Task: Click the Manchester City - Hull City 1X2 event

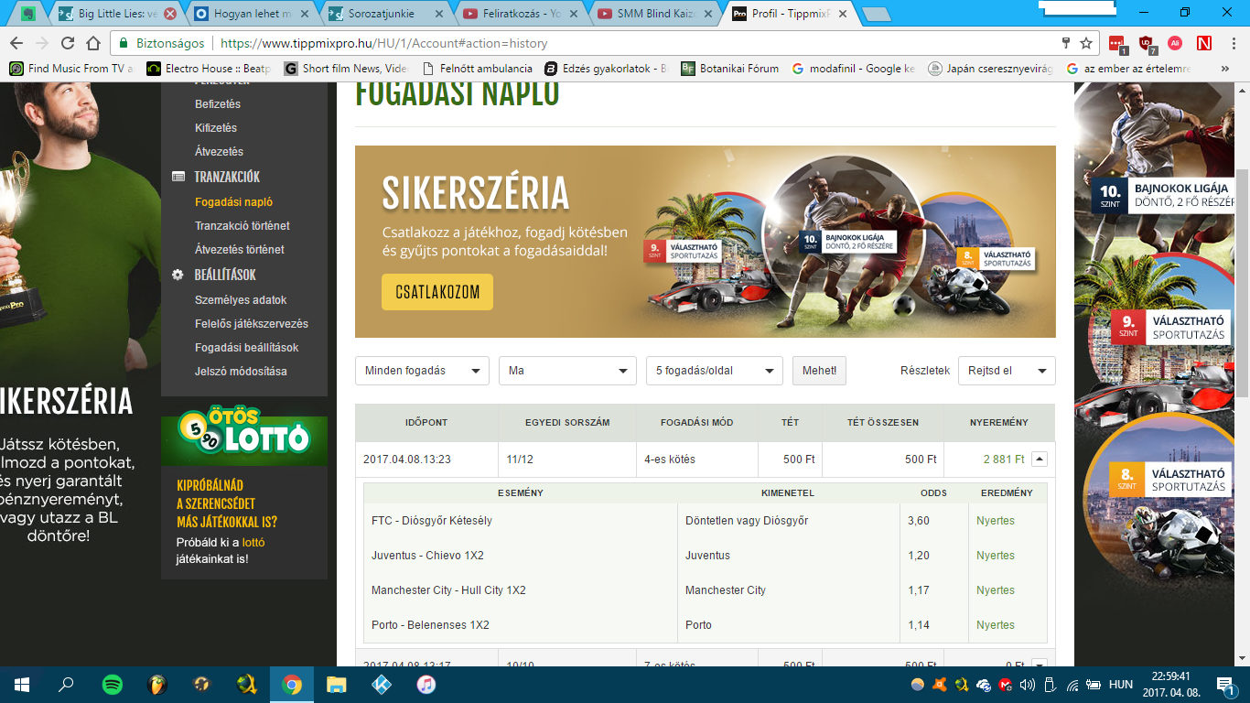Action: 448,590
